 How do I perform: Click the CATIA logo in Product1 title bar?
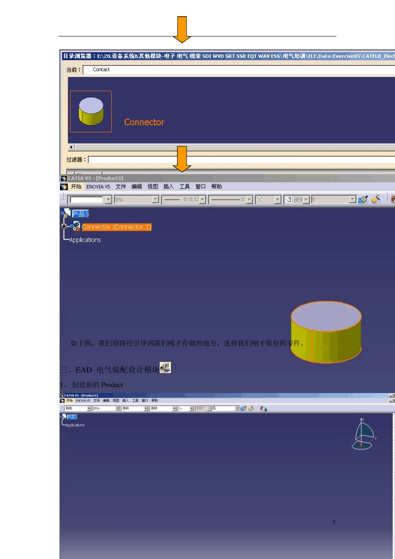coord(62,396)
